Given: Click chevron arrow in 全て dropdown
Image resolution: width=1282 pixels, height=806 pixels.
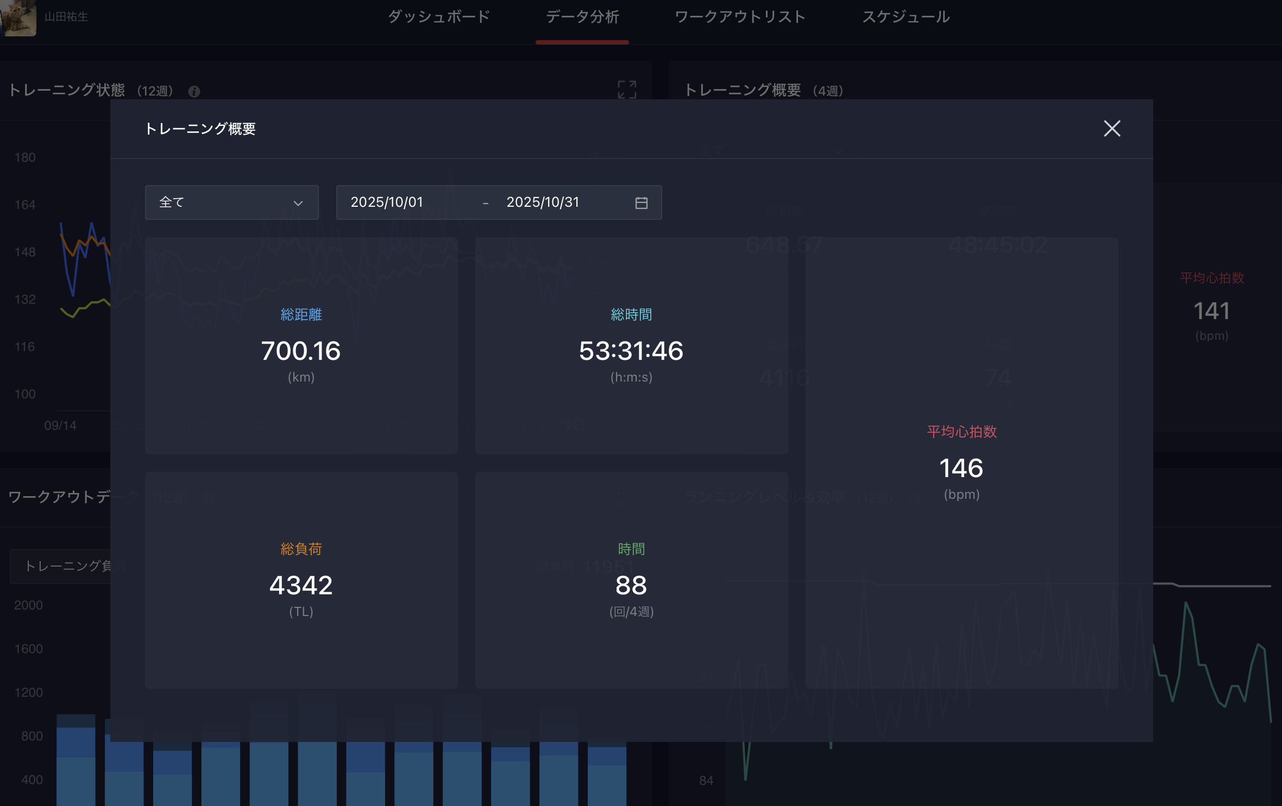Looking at the screenshot, I should tap(298, 203).
